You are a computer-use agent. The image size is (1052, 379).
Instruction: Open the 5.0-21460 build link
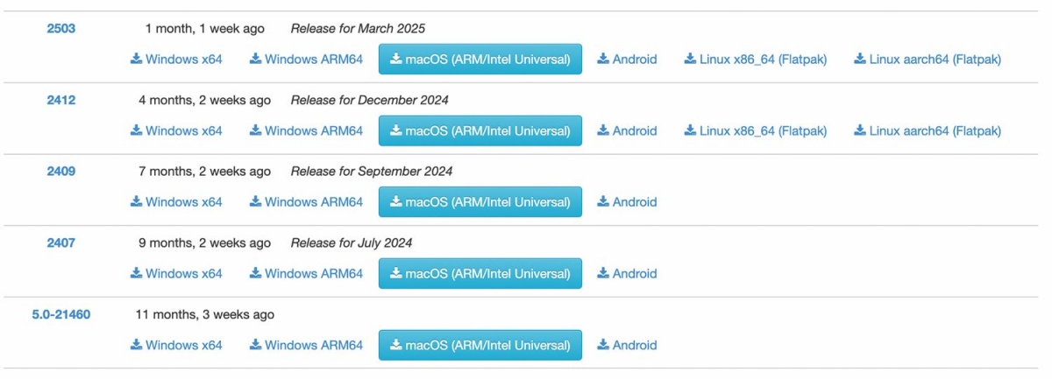click(61, 314)
